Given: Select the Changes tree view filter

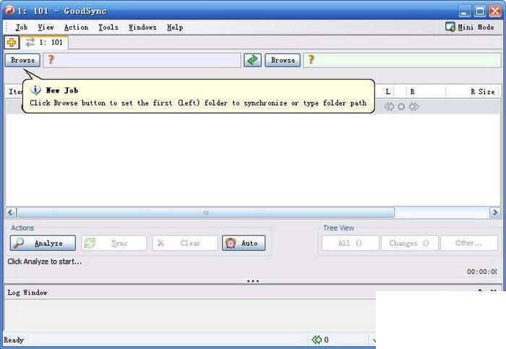Looking at the screenshot, I should (x=409, y=243).
